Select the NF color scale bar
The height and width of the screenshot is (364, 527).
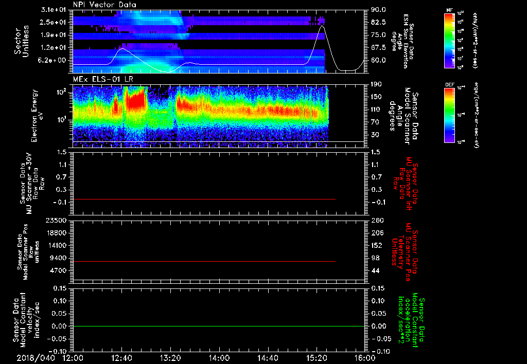tap(449, 41)
